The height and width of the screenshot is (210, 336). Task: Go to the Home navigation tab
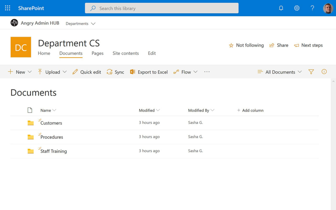pos(44,53)
